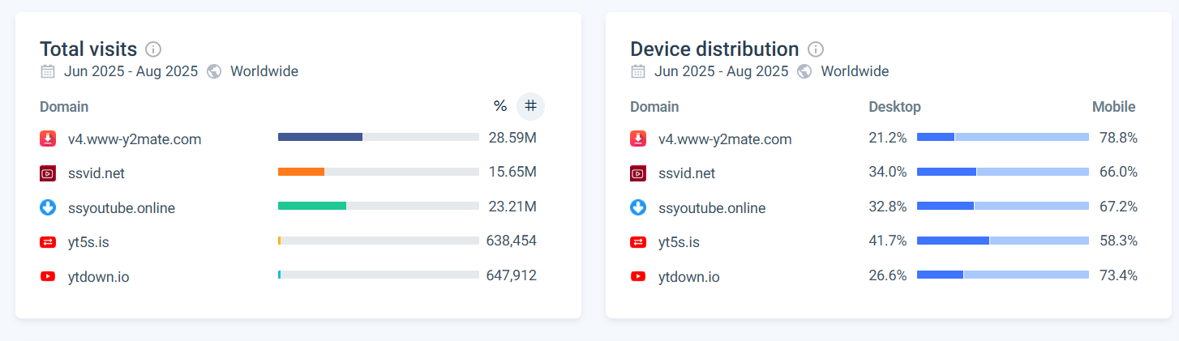
Task: Click the yt5s.is favicon in Total visits
Action: [48, 241]
